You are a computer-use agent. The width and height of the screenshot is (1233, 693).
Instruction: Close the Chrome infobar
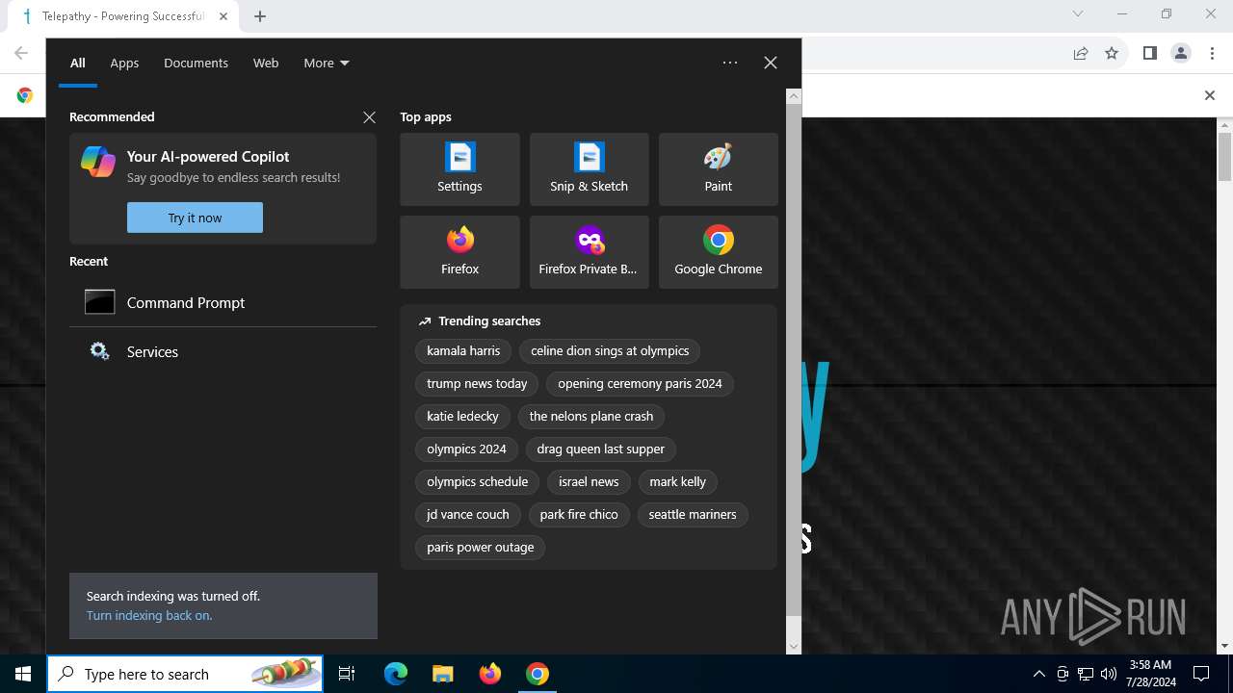[x=1210, y=95]
